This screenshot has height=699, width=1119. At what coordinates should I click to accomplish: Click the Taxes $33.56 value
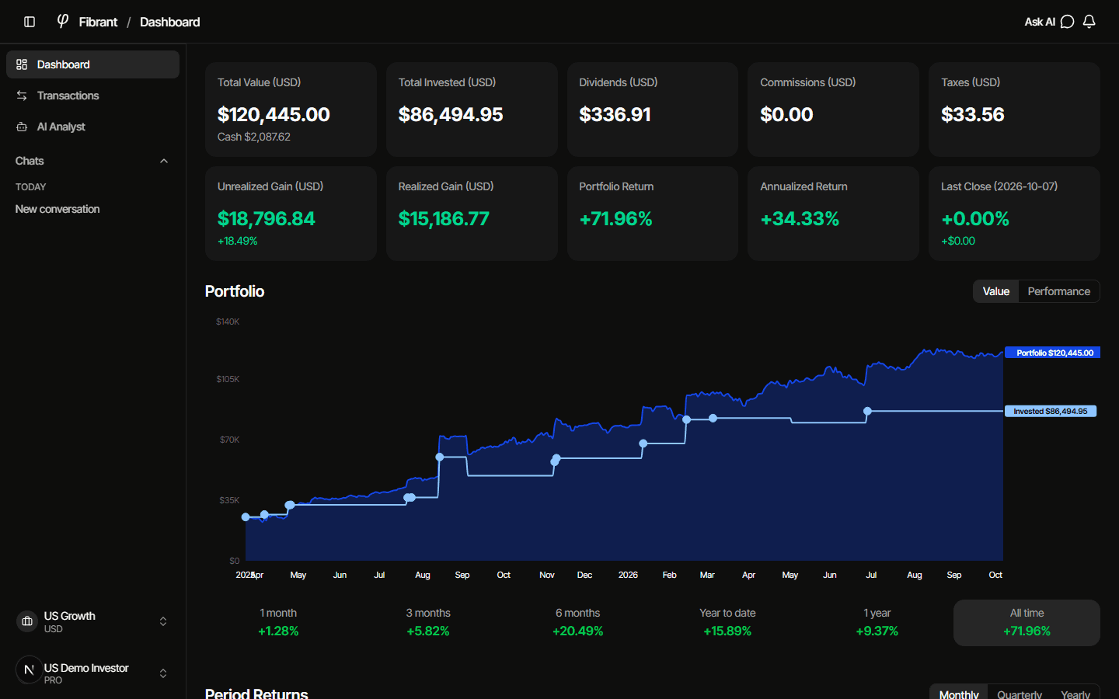[x=972, y=115]
